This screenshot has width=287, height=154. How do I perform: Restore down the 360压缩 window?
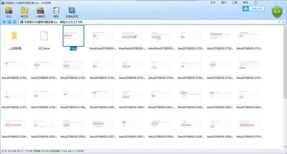pyautogui.click(x=276, y=2)
